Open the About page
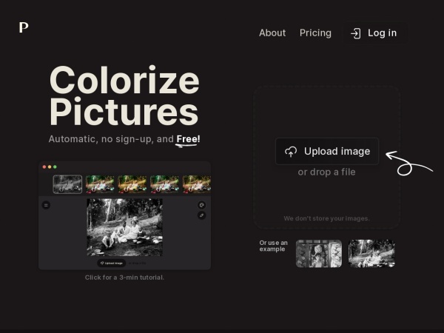Viewport: 444px width, 333px height. (272, 33)
